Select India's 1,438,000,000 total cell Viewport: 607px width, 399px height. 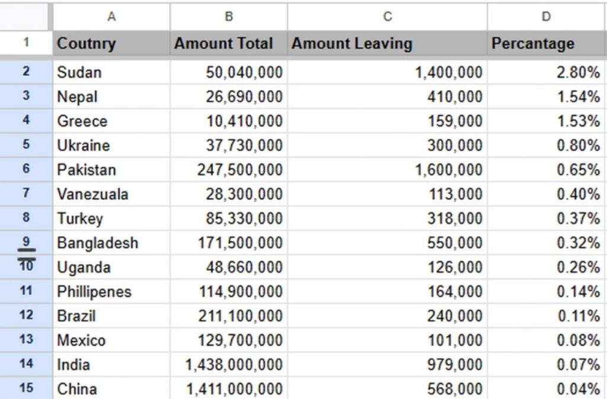click(x=229, y=365)
